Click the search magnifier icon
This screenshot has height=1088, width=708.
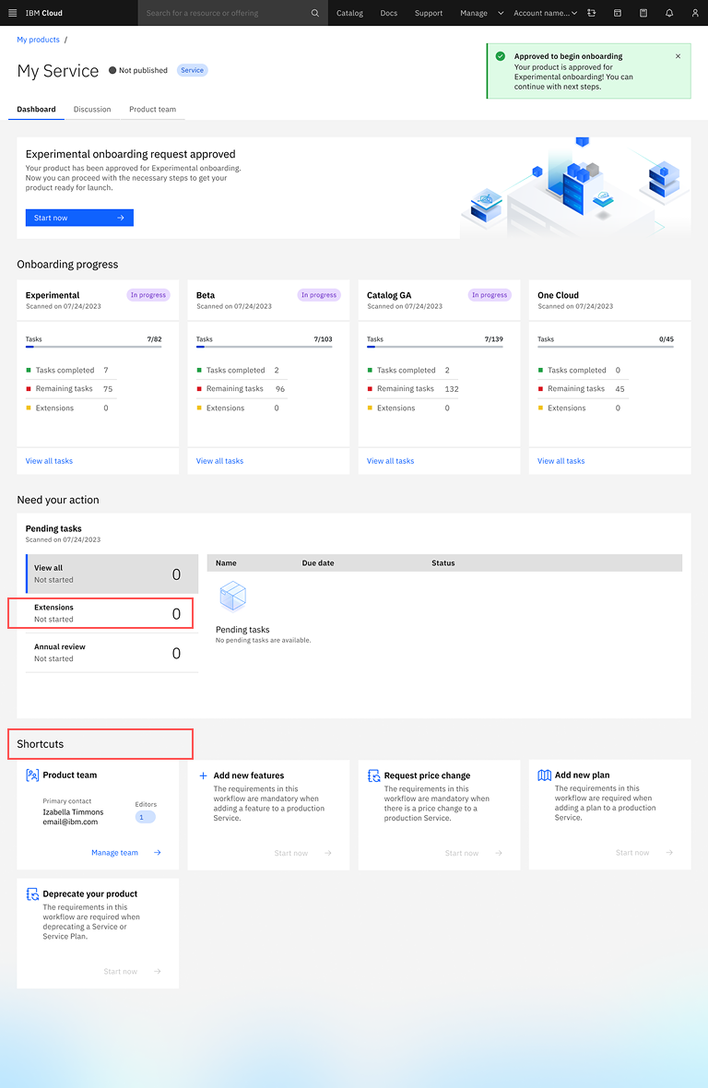315,13
